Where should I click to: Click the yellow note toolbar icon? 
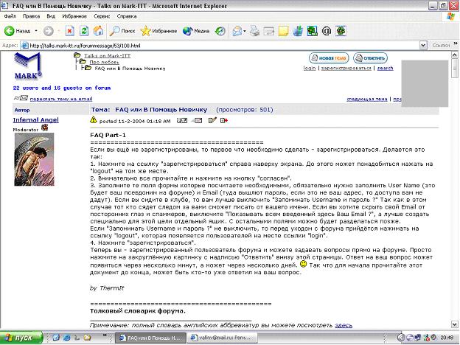pyautogui.click(x=283, y=31)
